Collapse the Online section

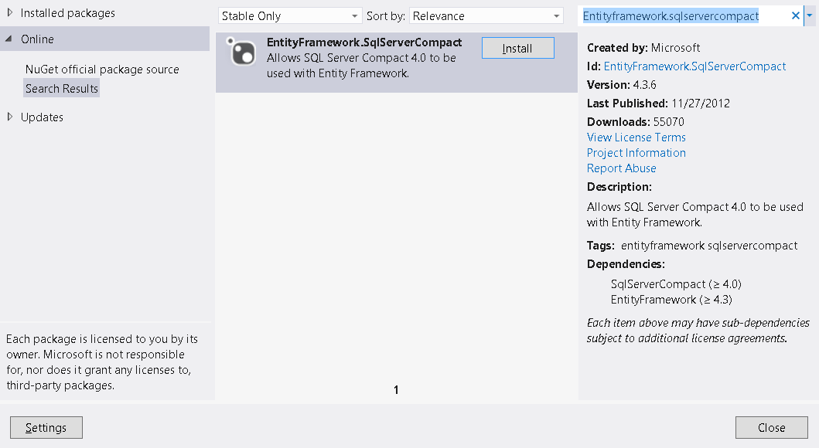pos(9,39)
